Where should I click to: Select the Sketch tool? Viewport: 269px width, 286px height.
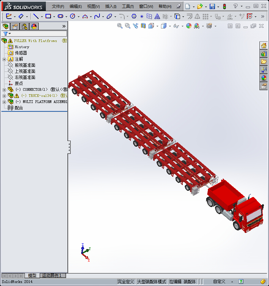(8, 16)
